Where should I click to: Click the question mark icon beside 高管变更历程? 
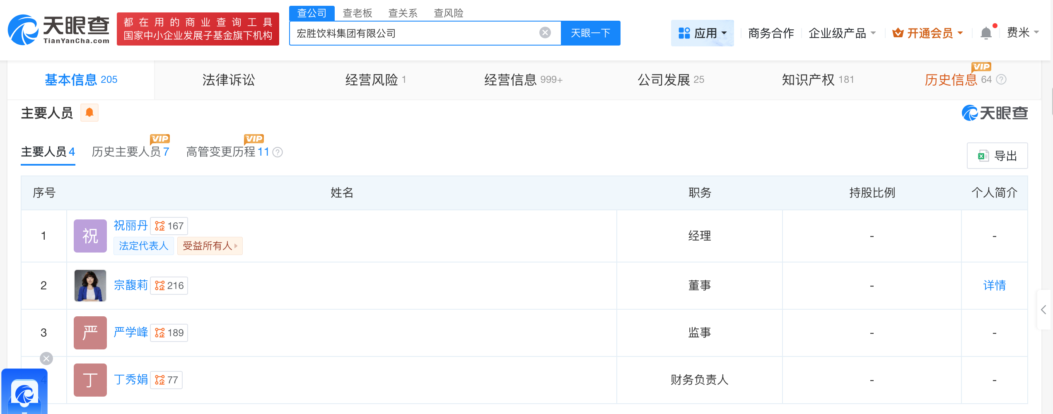click(278, 152)
